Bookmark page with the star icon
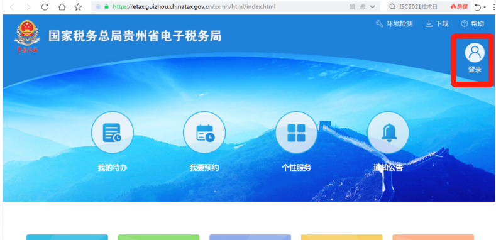Viewport: 496px width, 240px height. [x=78, y=7]
